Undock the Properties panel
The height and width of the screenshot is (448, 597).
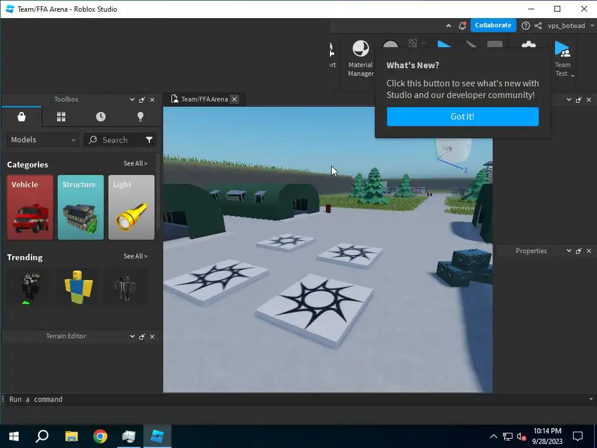pyautogui.click(x=579, y=251)
